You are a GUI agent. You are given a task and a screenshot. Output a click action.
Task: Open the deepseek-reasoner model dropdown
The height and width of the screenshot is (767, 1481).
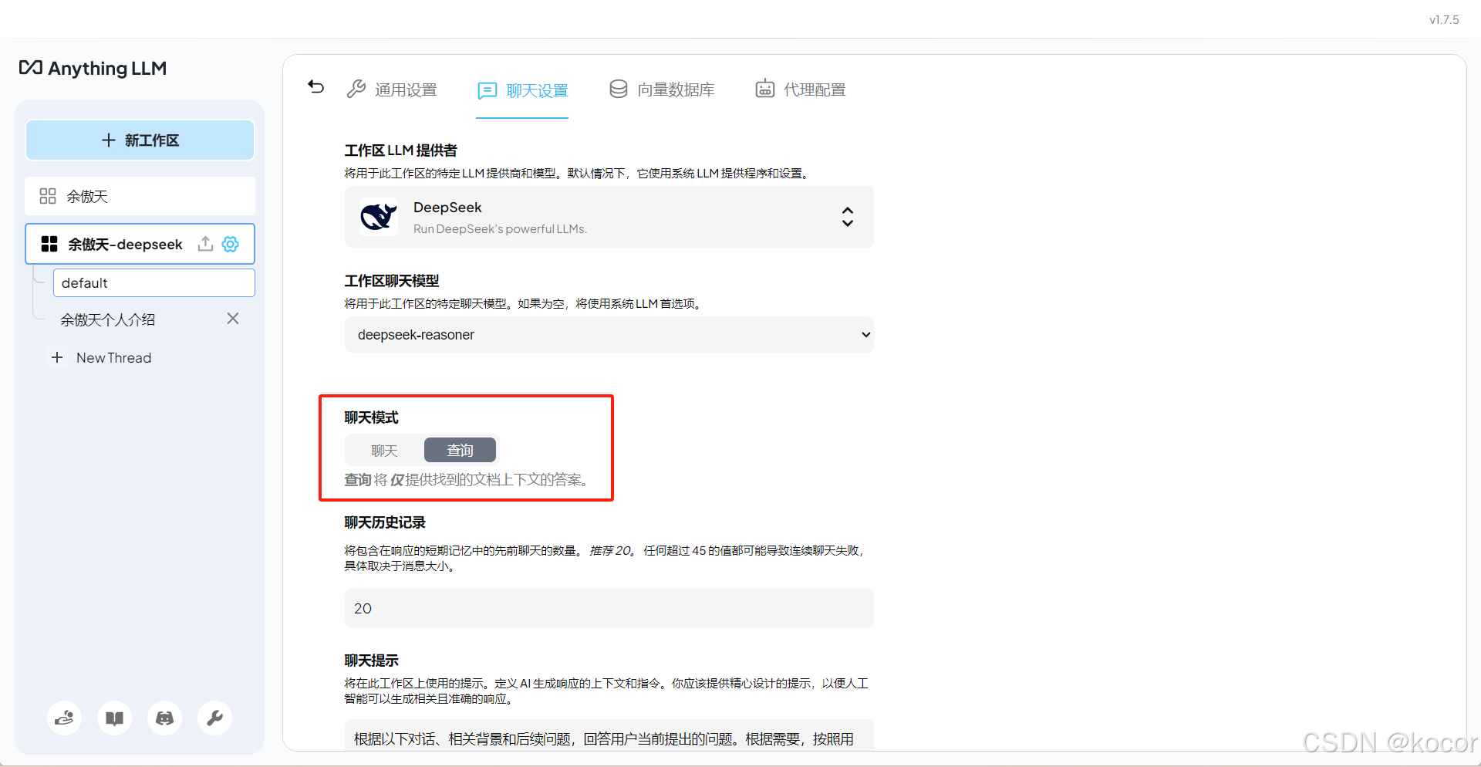[609, 335]
